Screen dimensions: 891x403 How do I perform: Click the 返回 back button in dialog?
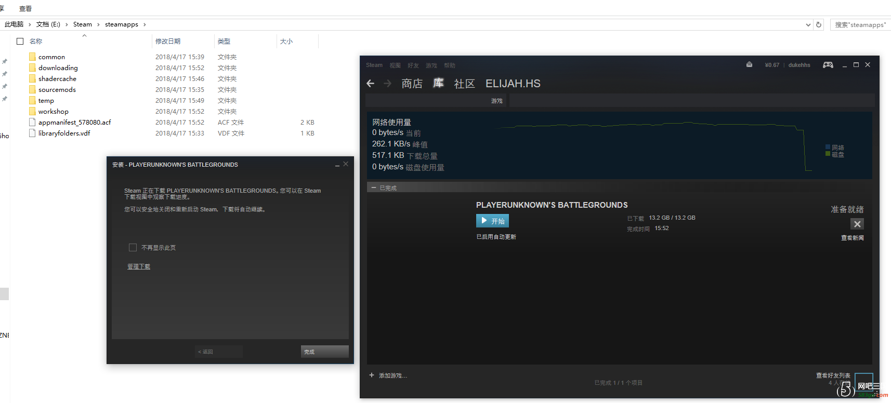pyautogui.click(x=218, y=352)
